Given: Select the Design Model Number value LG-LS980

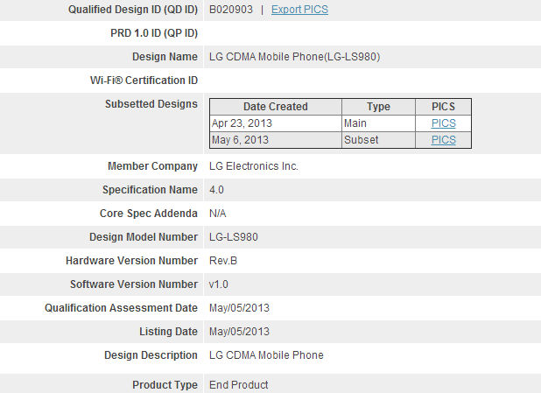Looking at the screenshot, I should coord(233,237).
